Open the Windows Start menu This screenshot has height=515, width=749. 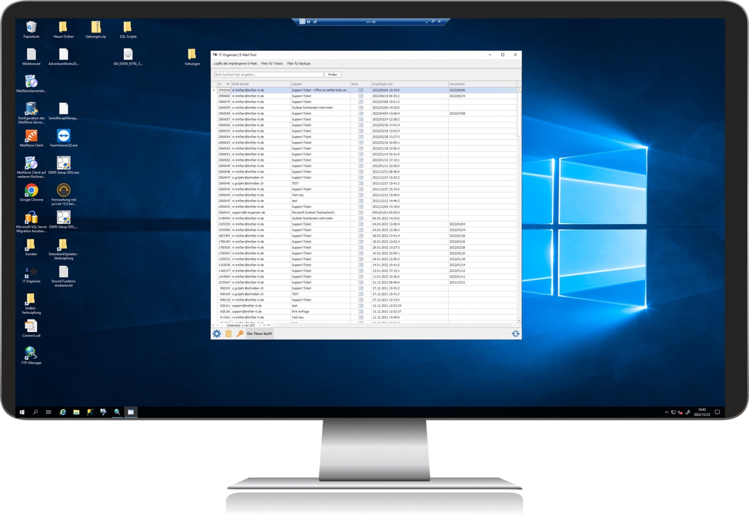coord(22,412)
